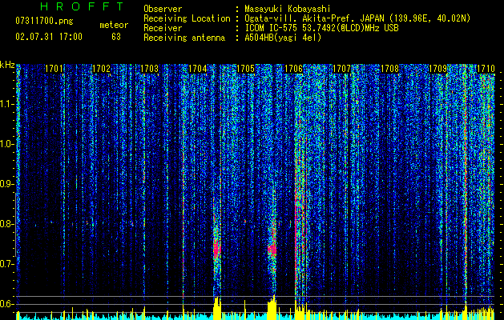Click the Receiving antenna label

[x=184, y=38]
